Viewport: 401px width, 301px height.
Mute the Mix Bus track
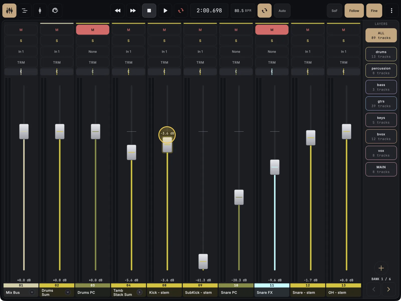[21, 30]
